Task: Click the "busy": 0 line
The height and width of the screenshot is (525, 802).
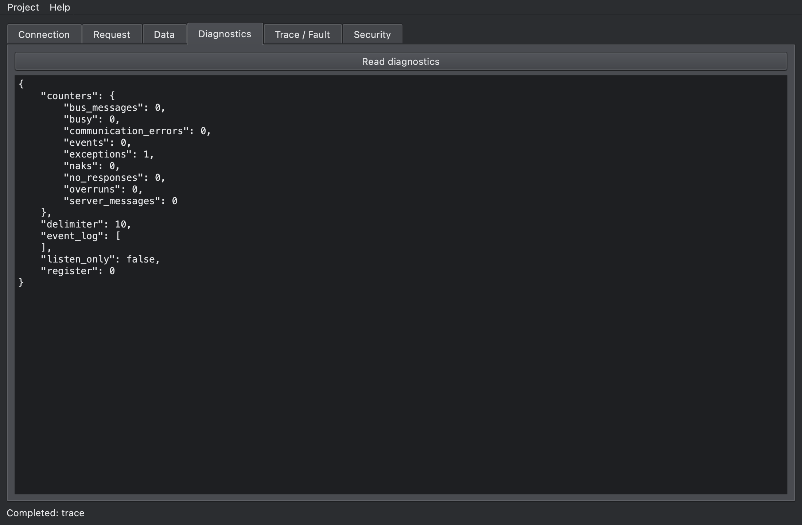Action: (92, 119)
